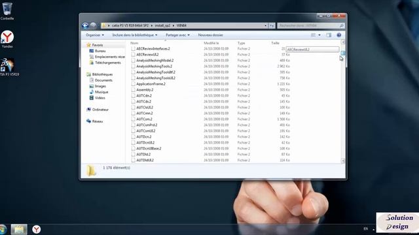Click the search magnifier icon
Viewport: 419px width, 235px height.
pyautogui.click(x=341, y=25)
